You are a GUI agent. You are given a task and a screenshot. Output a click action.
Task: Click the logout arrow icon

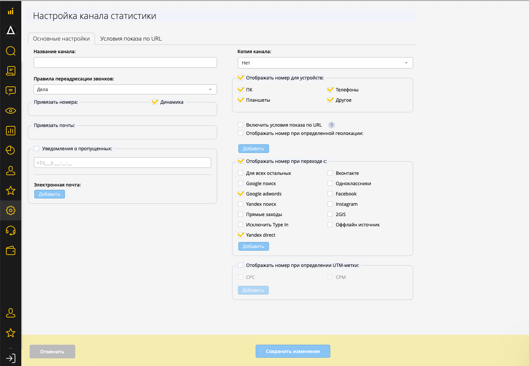coord(11,358)
